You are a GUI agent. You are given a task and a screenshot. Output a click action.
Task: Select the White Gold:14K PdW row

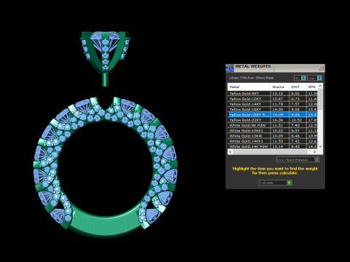tap(273, 146)
